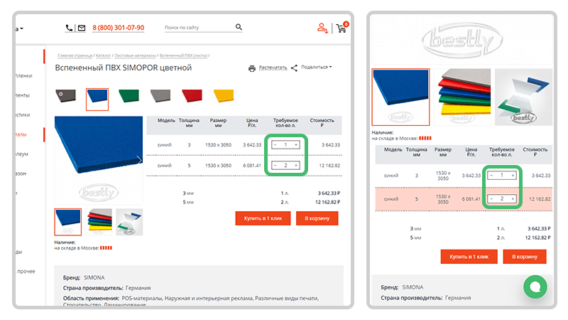The width and height of the screenshot is (568, 320).
Task: Open the large blue sheet product image
Action: tap(99, 160)
